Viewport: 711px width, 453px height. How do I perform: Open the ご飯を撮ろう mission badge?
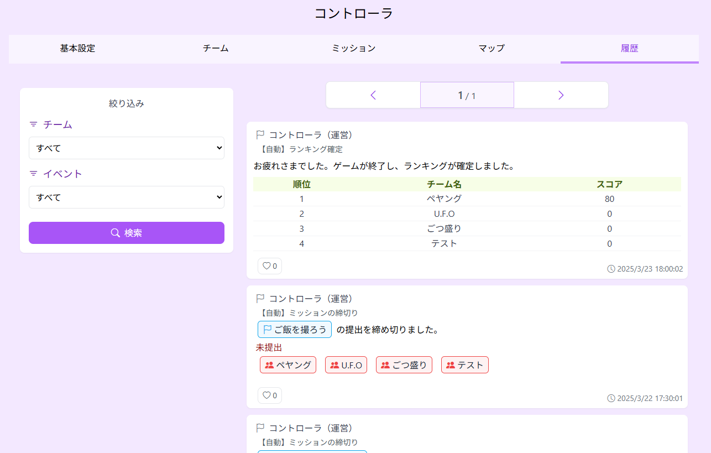pyautogui.click(x=295, y=330)
